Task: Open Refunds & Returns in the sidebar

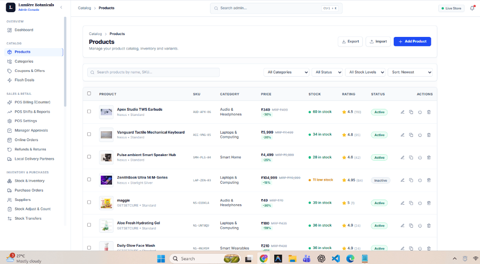Action: pos(34,149)
